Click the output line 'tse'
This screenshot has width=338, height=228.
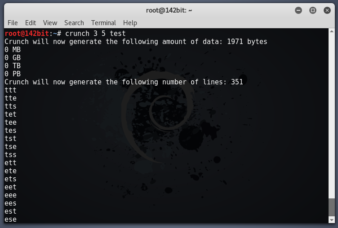[11, 147]
